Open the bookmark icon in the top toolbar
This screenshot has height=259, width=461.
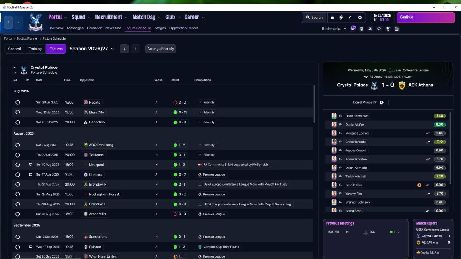coord(332,17)
